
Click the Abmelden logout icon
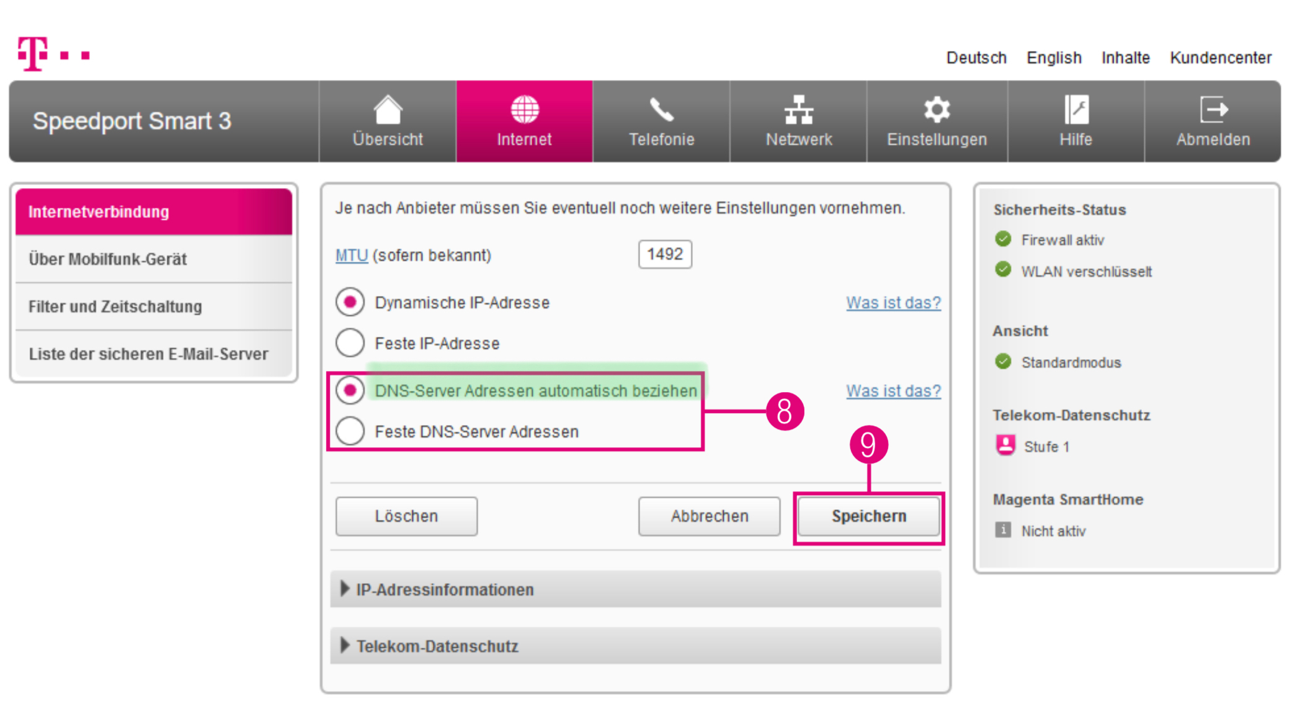1213,110
